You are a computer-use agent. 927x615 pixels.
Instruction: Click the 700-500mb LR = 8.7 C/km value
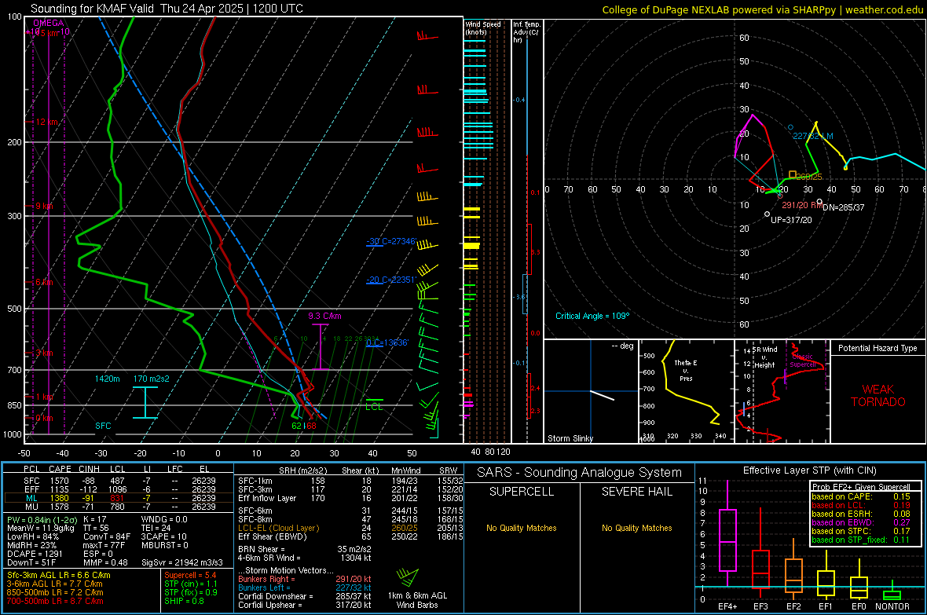point(55,601)
